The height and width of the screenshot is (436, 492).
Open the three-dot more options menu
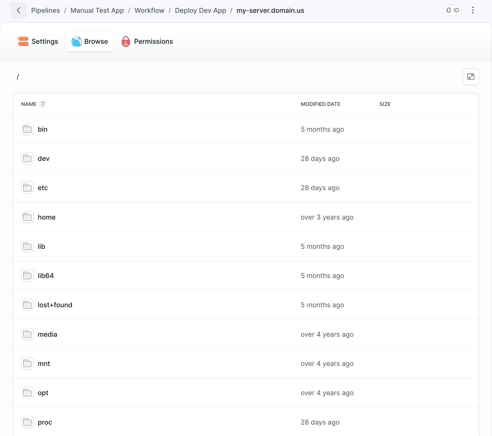[x=473, y=10]
